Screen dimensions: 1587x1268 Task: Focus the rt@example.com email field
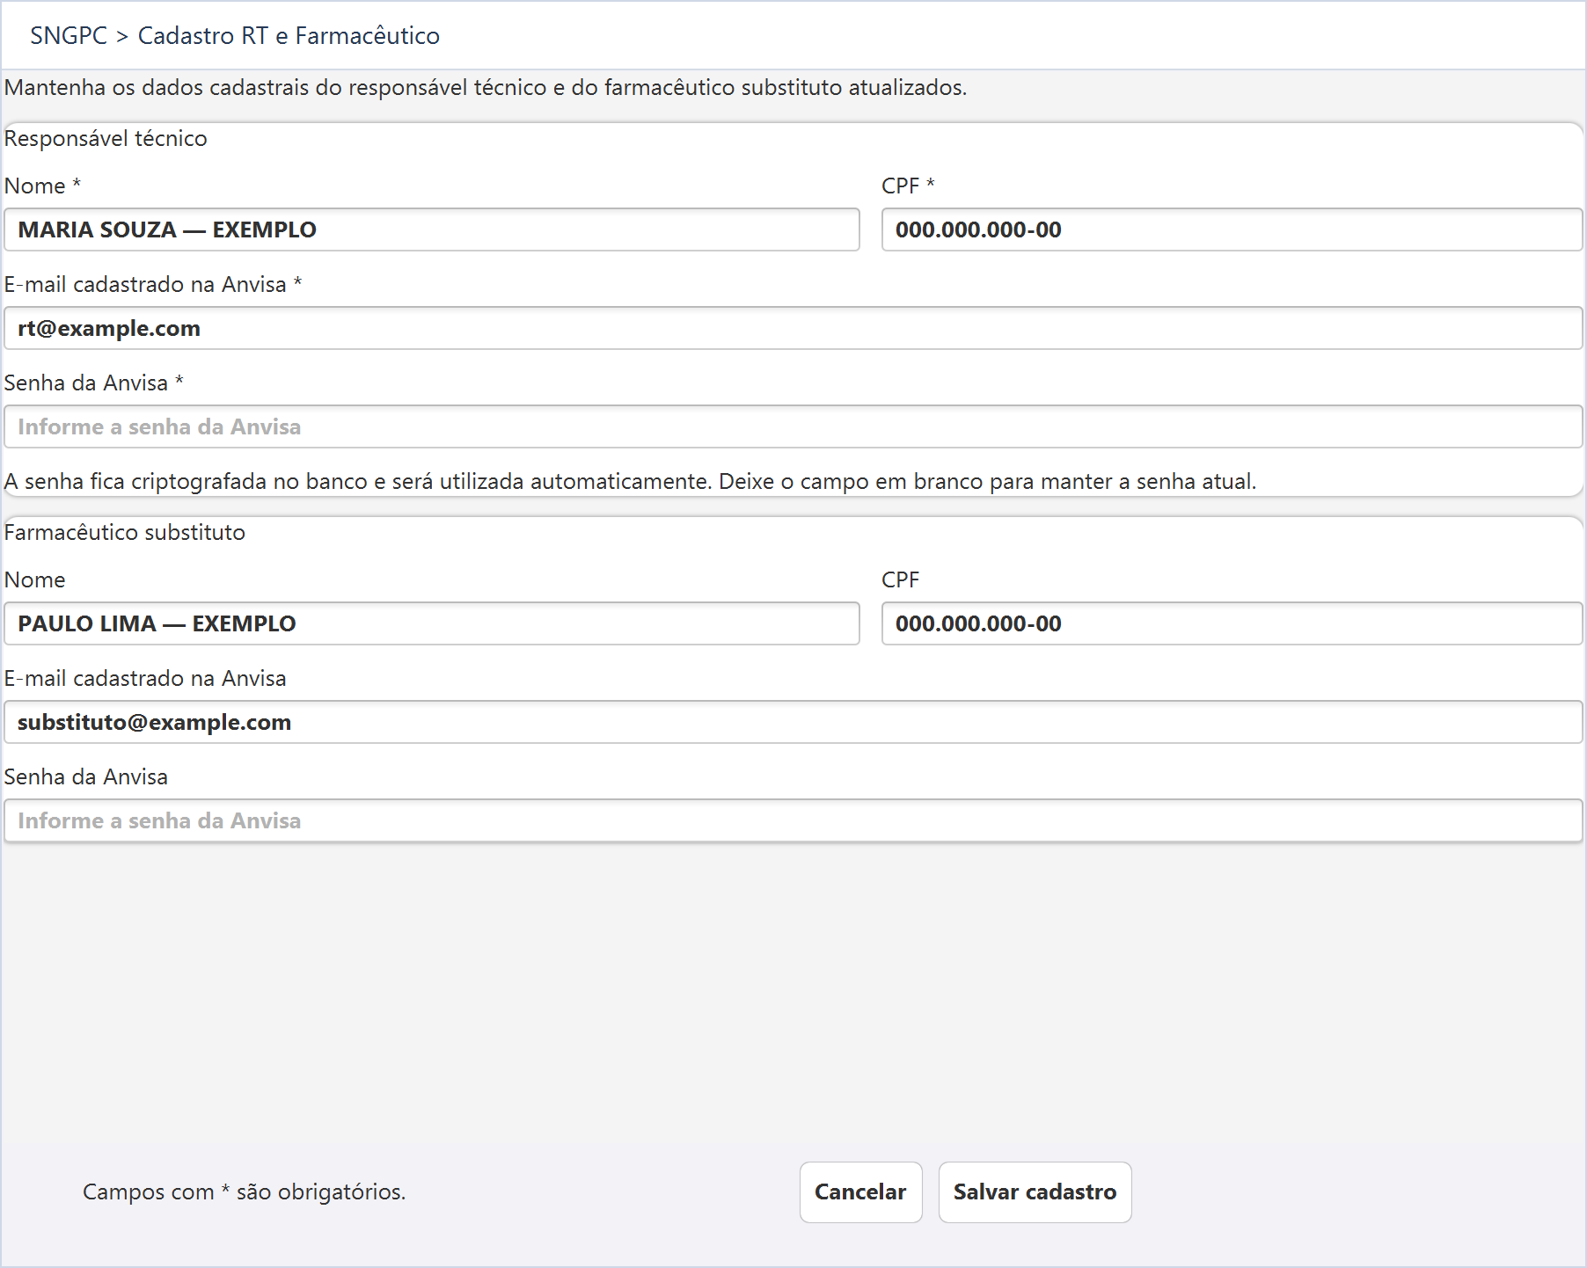(793, 328)
